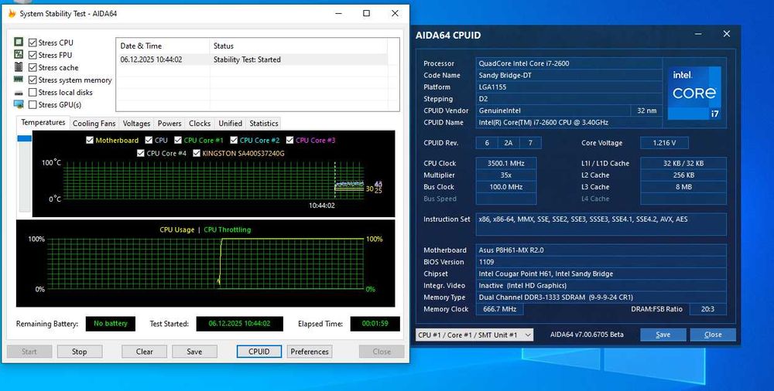The width and height of the screenshot is (774, 391).
Task: Click Save in the CPUID window
Action: (x=663, y=335)
